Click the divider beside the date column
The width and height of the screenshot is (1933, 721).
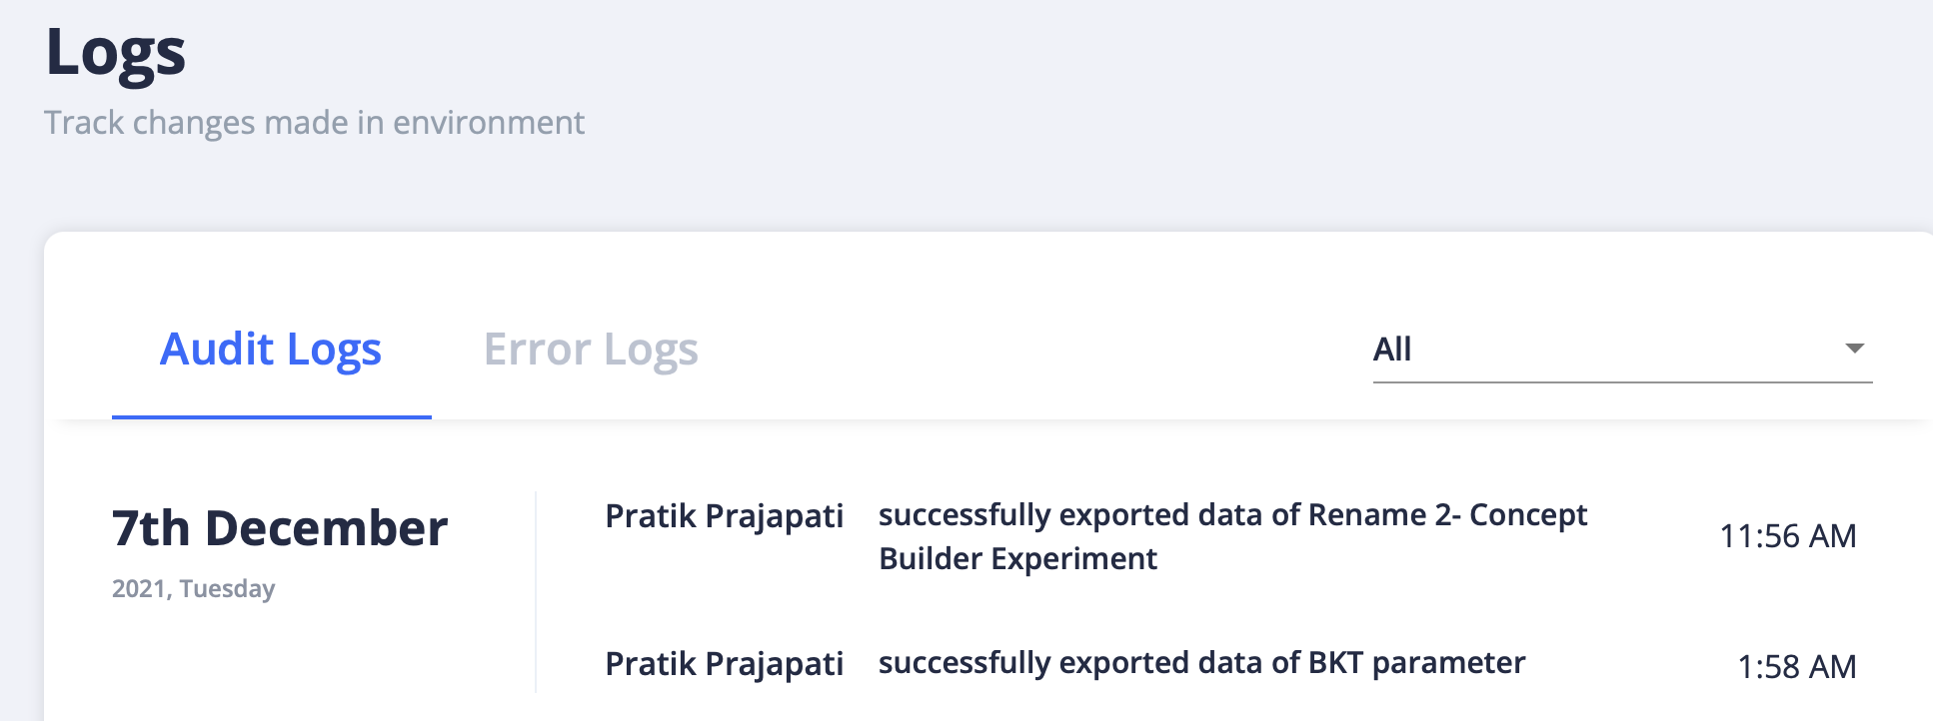coord(537,589)
